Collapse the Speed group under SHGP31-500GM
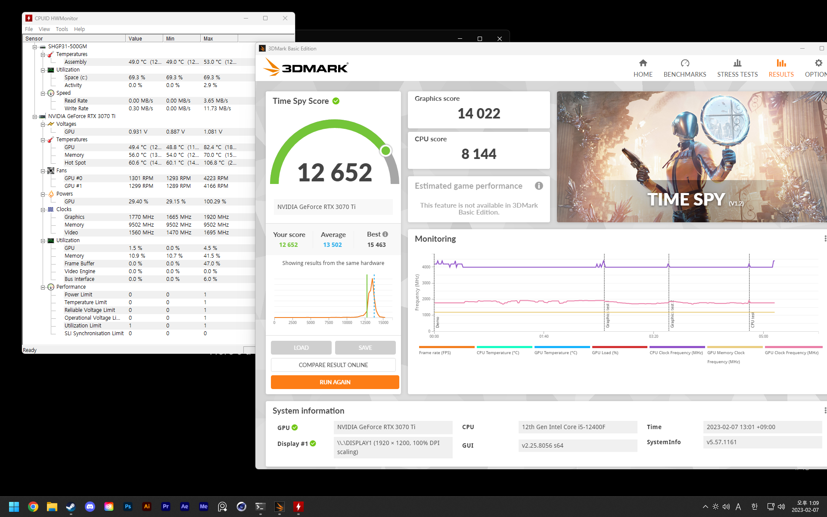 pos(43,93)
